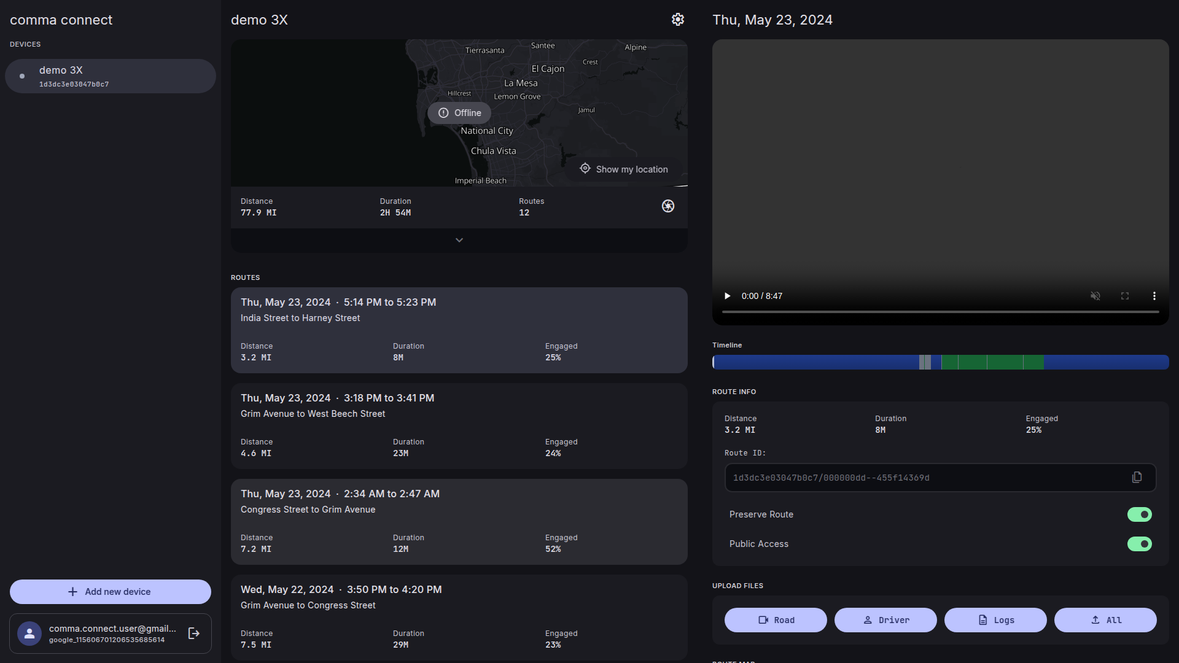
Task: Click the take snapshot camera icon
Action: point(667,206)
